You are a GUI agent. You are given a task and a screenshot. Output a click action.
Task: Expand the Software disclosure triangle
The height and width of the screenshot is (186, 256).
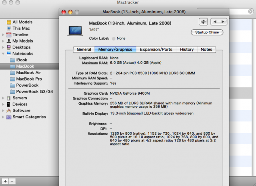click(3, 111)
